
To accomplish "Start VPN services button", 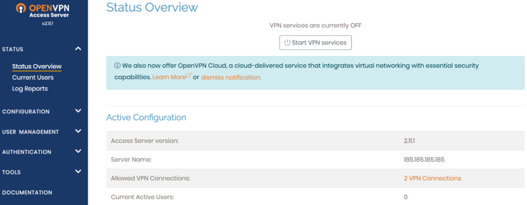I will tap(315, 43).
